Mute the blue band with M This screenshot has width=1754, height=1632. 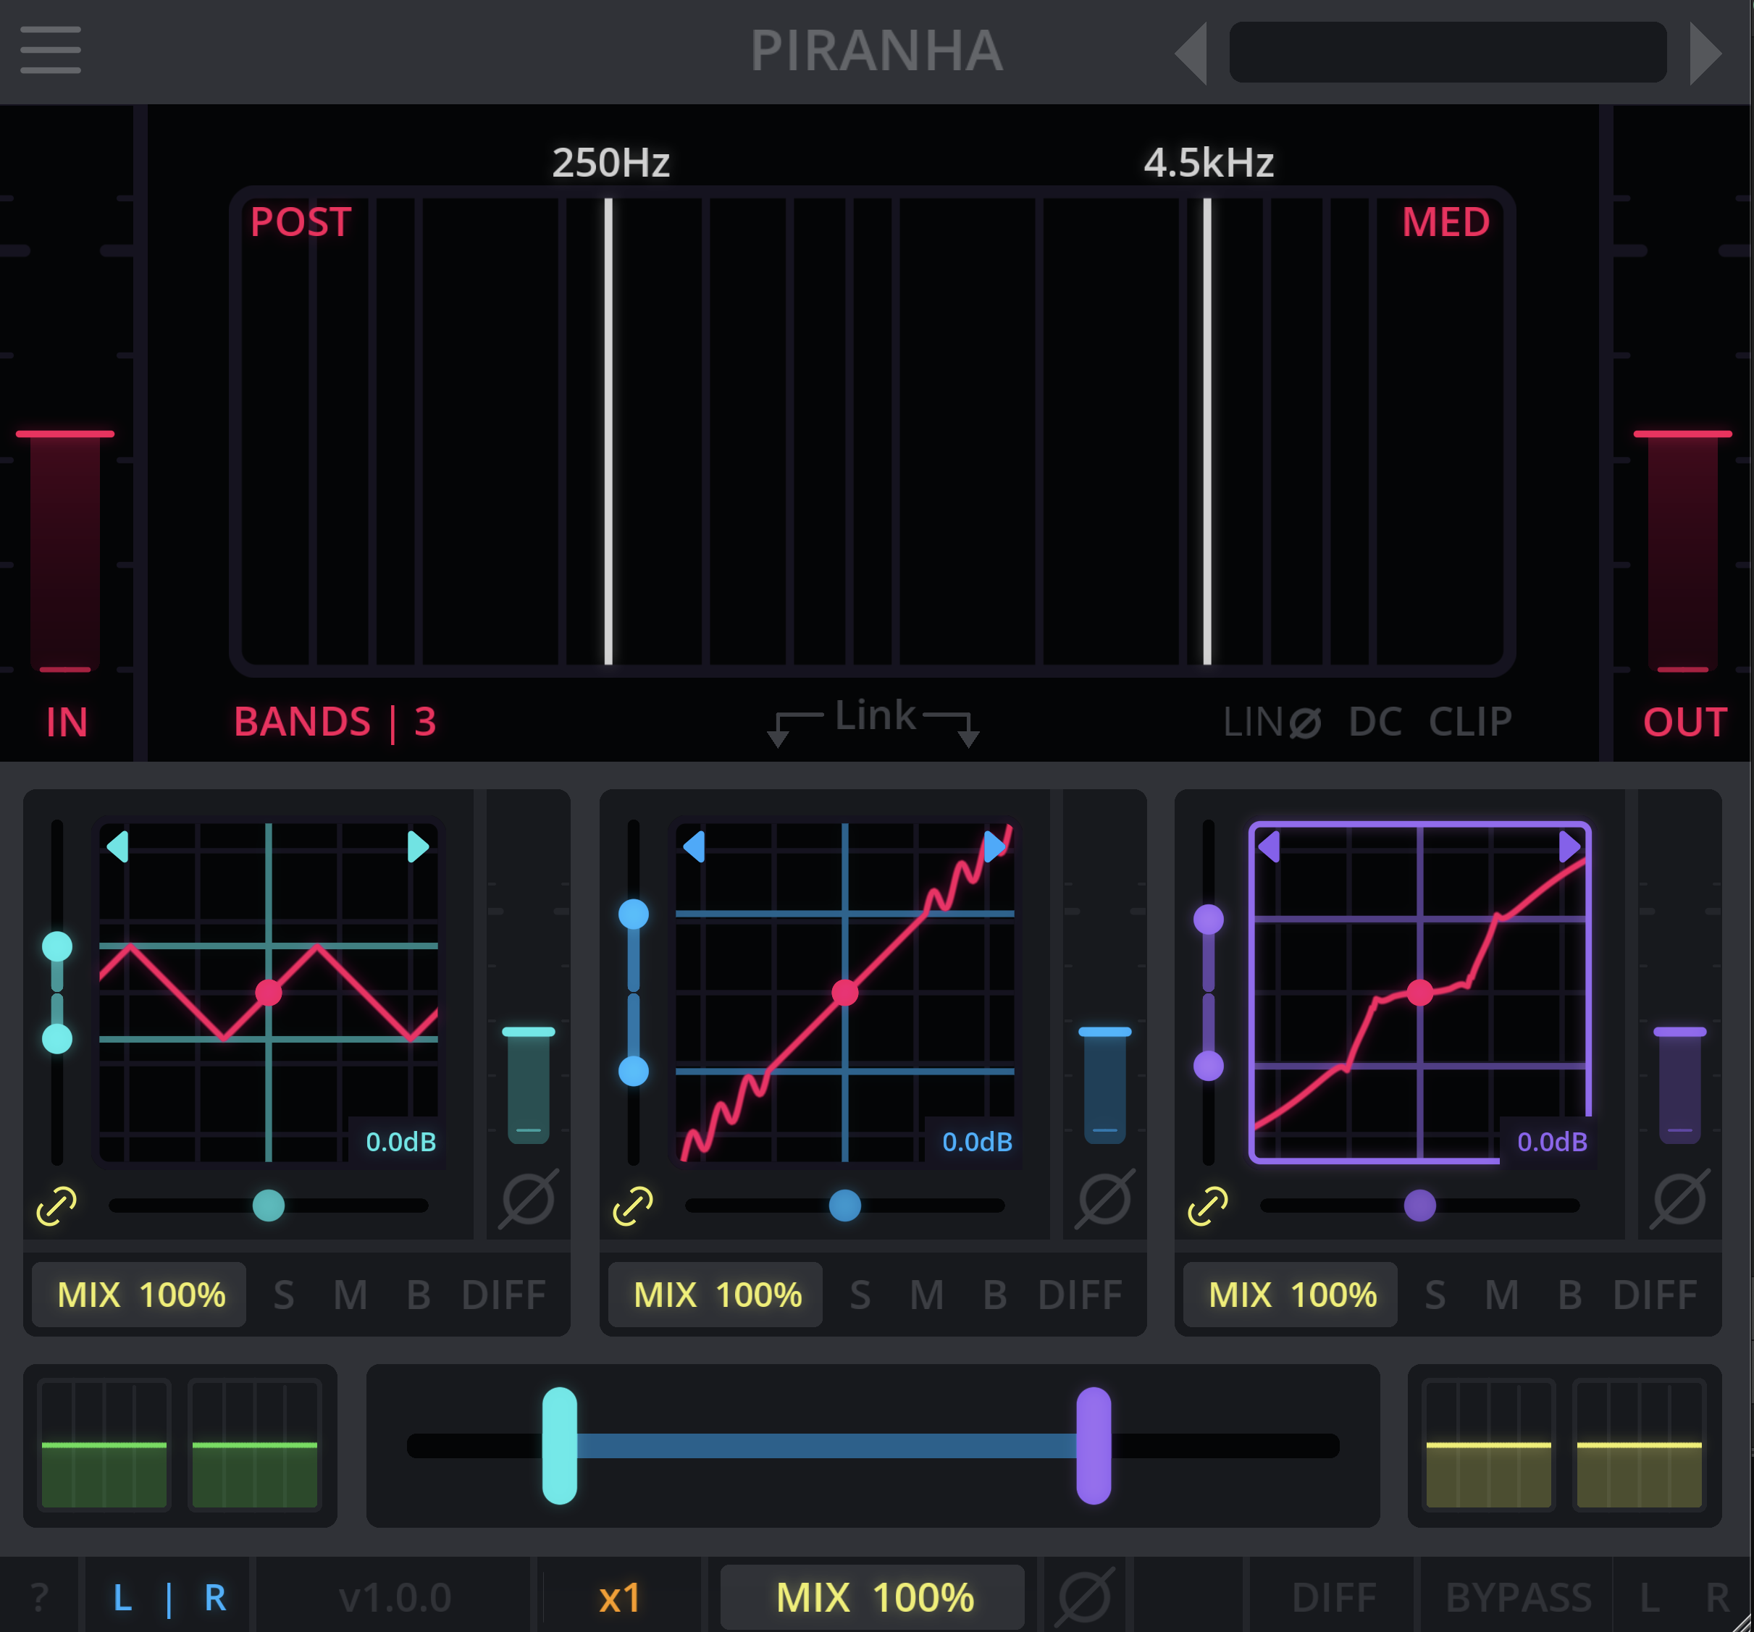click(x=927, y=1296)
